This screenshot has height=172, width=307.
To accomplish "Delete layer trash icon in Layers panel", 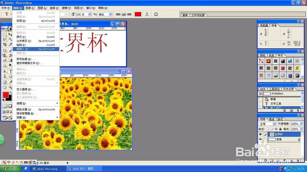I will (x=298, y=161).
